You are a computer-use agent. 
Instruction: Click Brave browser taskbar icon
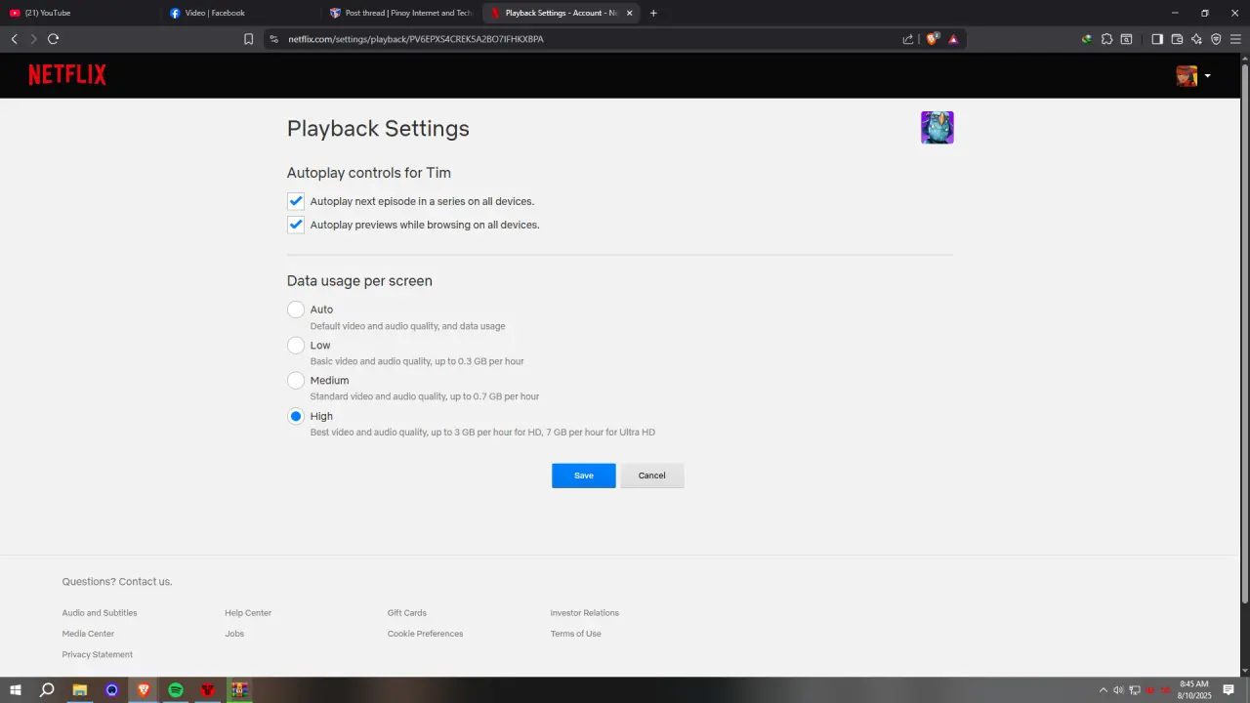click(144, 690)
